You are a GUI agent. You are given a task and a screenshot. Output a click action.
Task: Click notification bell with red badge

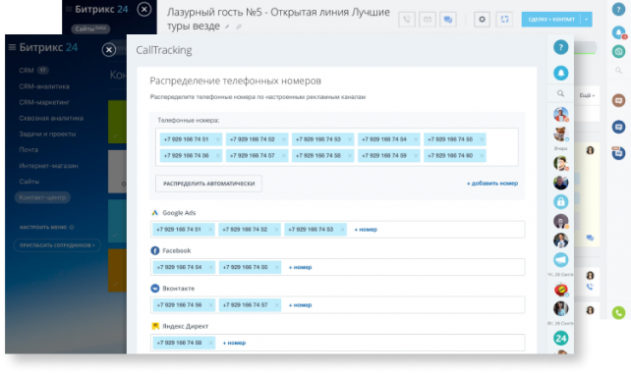tap(618, 32)
